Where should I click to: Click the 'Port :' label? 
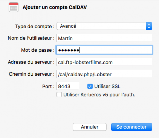pyautogui.click(x=48, y=86)
